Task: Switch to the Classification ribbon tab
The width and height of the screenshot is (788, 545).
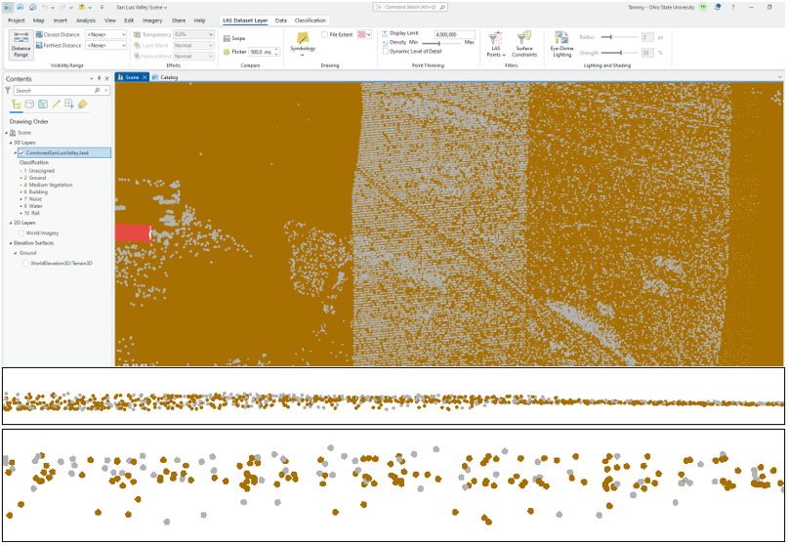Action: [x=311, y=21]
